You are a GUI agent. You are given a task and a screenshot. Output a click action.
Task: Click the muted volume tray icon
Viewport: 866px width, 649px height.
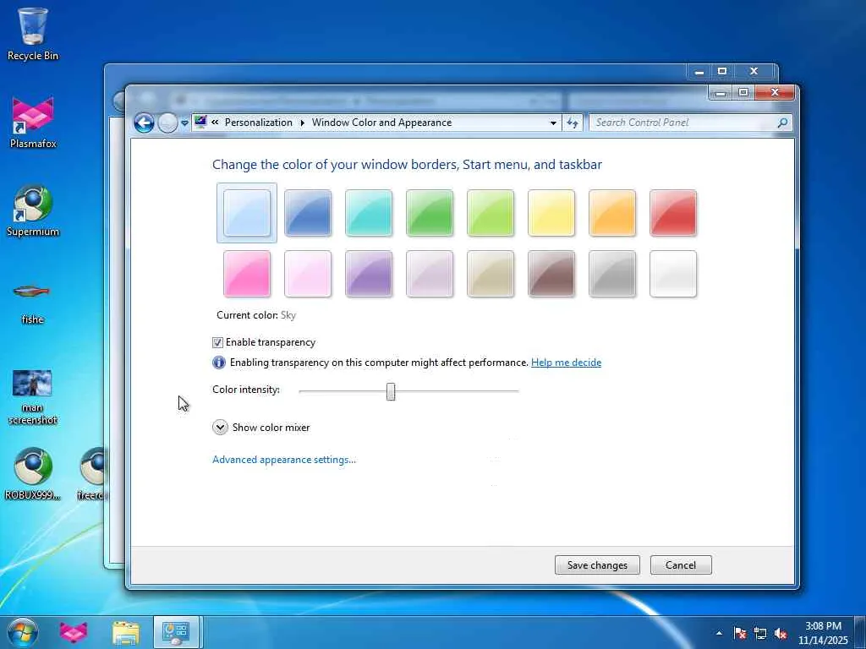[x=781, y=633]
